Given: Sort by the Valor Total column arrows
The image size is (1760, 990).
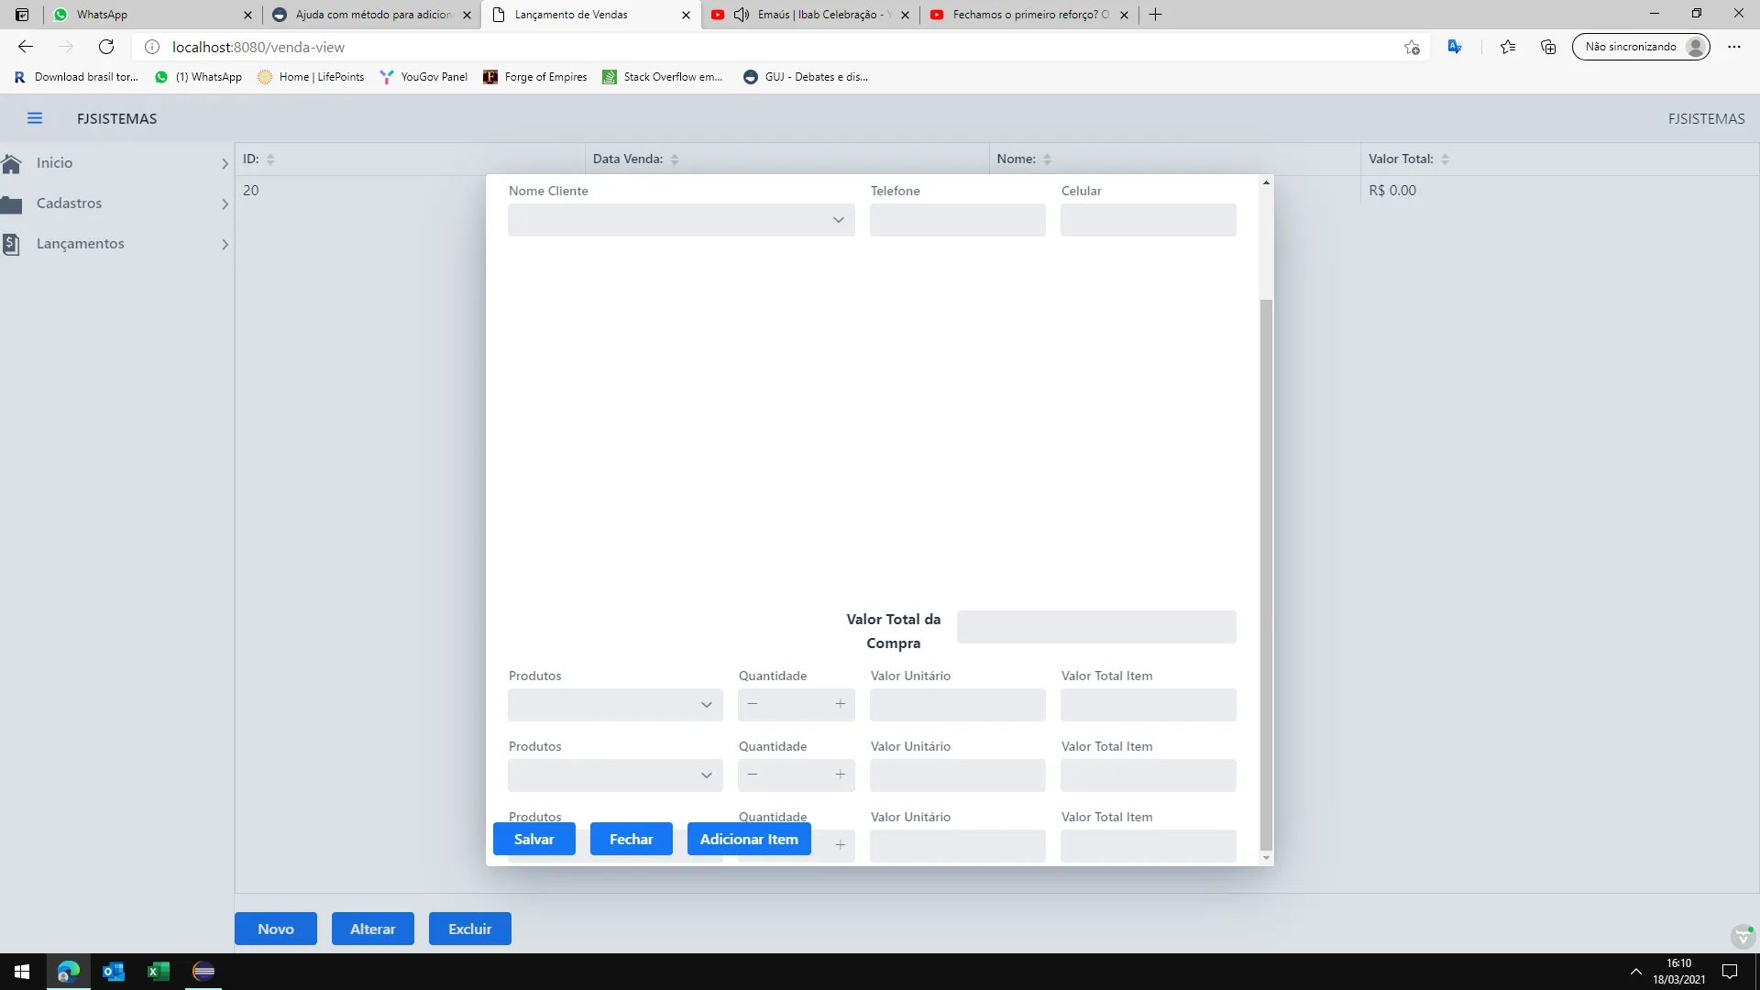Looking at the screenshot, I should point(1445,159).
